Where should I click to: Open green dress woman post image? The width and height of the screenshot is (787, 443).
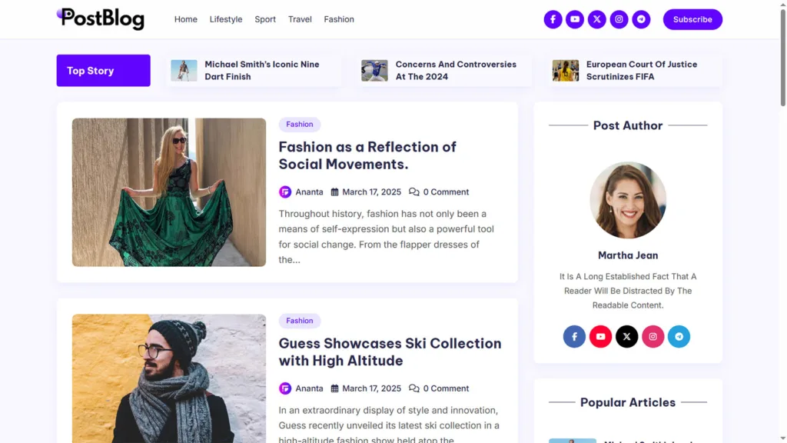point(169,192)
